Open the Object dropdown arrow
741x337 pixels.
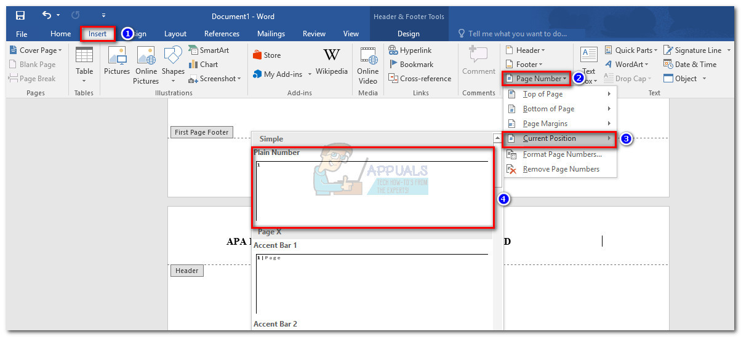click(x=704, y=79)
